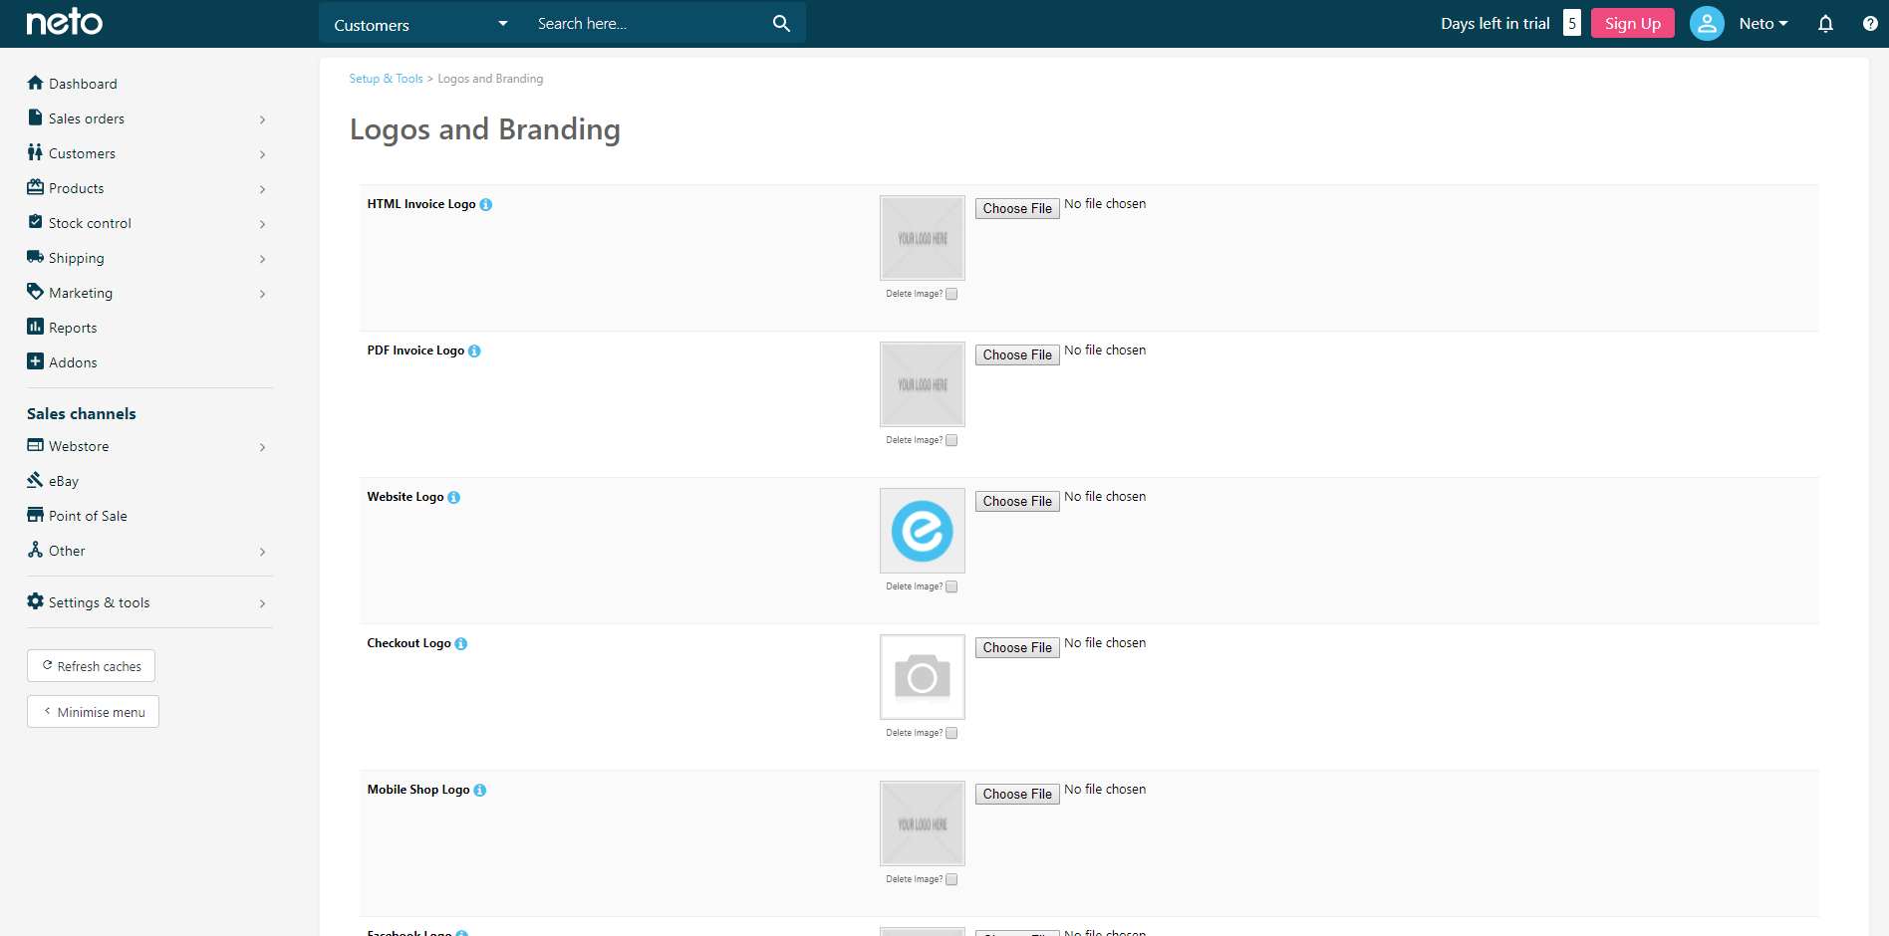The image size is (1889, 936).
Task: Click the Products box icon
Action: (35, 187)
